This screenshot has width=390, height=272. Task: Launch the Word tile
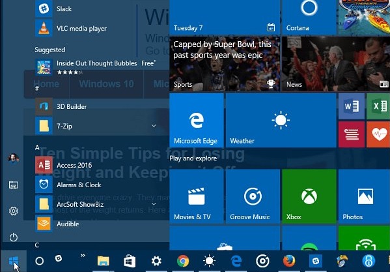pyautogui.click(x=352, y=106)
